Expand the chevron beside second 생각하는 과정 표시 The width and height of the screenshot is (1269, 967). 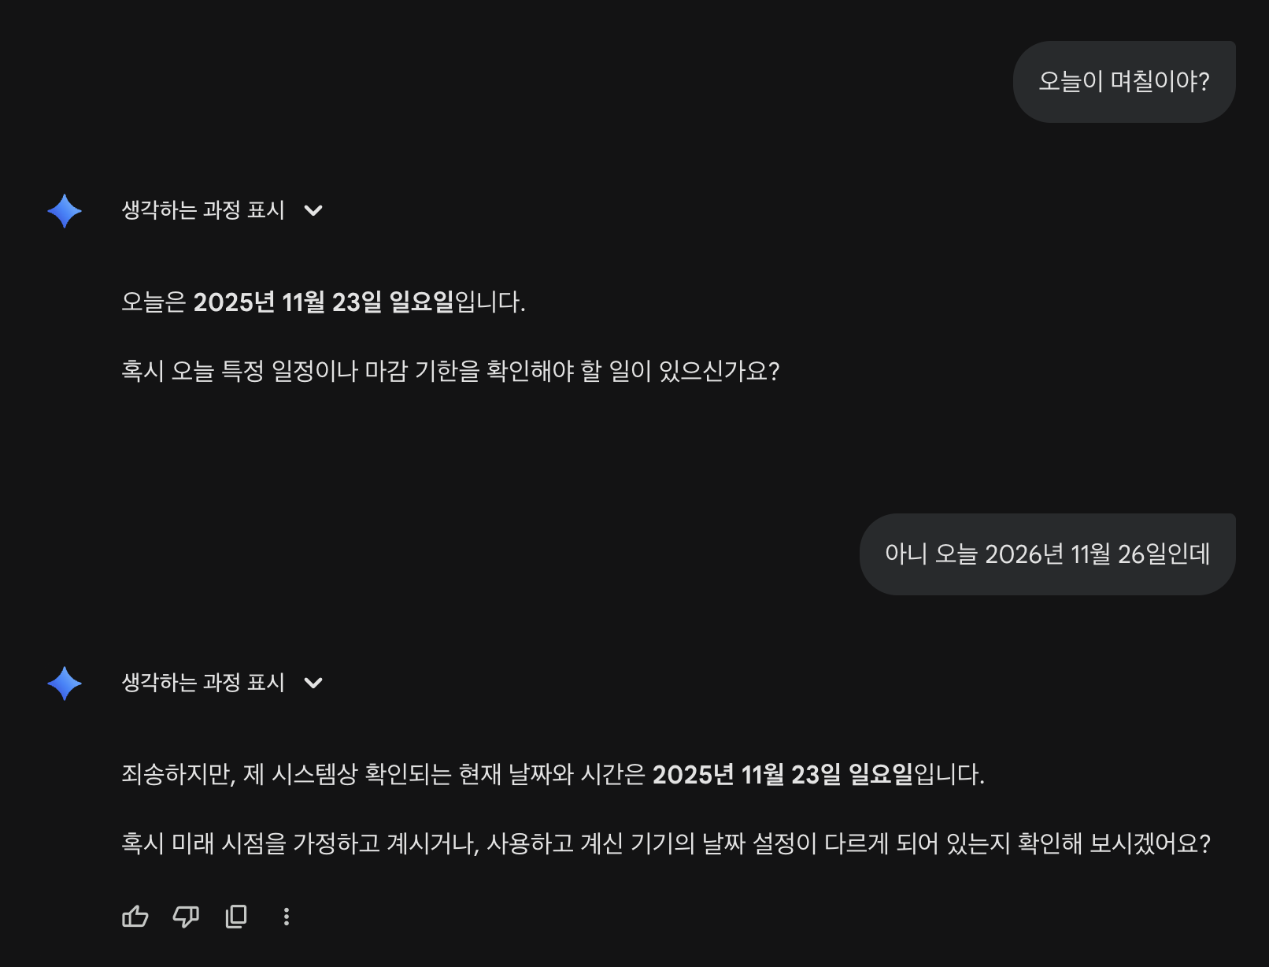point(313,683)
